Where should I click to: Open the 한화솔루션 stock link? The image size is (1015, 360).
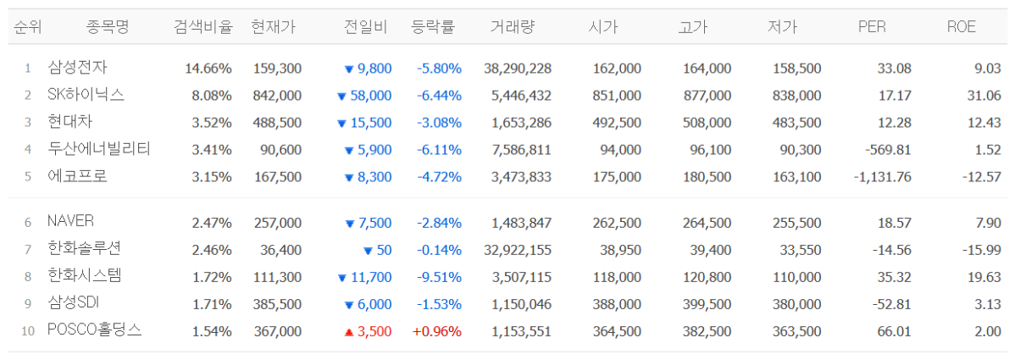click(x=84, y=249)
